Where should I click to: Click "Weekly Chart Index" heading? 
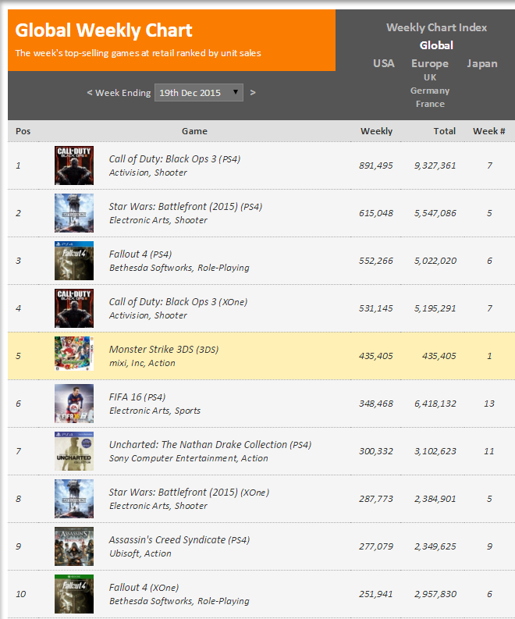click(436, 27)
